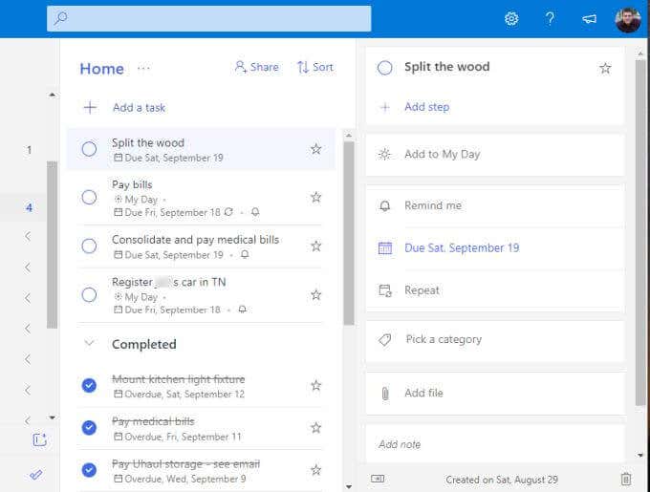Star Split the wood in detail pane
The height and width of the screenshot is (492, 650).
605,68
